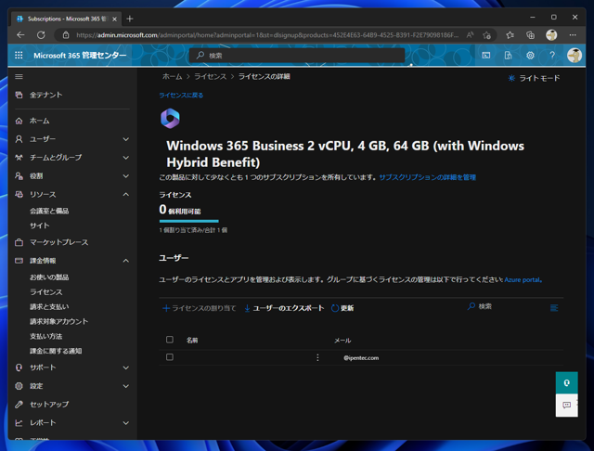Image resolution: width=594 pixels, height=451 pixels.
Task: Open the help question mark icon
Action: [x=552, y=56]
